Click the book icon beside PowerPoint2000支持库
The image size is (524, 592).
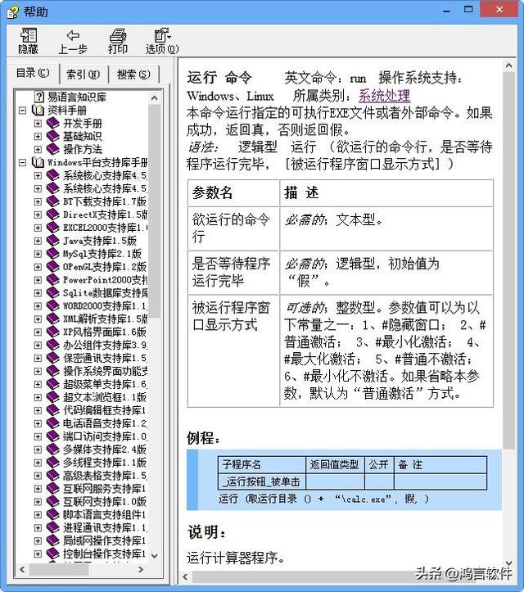[53, 280]
